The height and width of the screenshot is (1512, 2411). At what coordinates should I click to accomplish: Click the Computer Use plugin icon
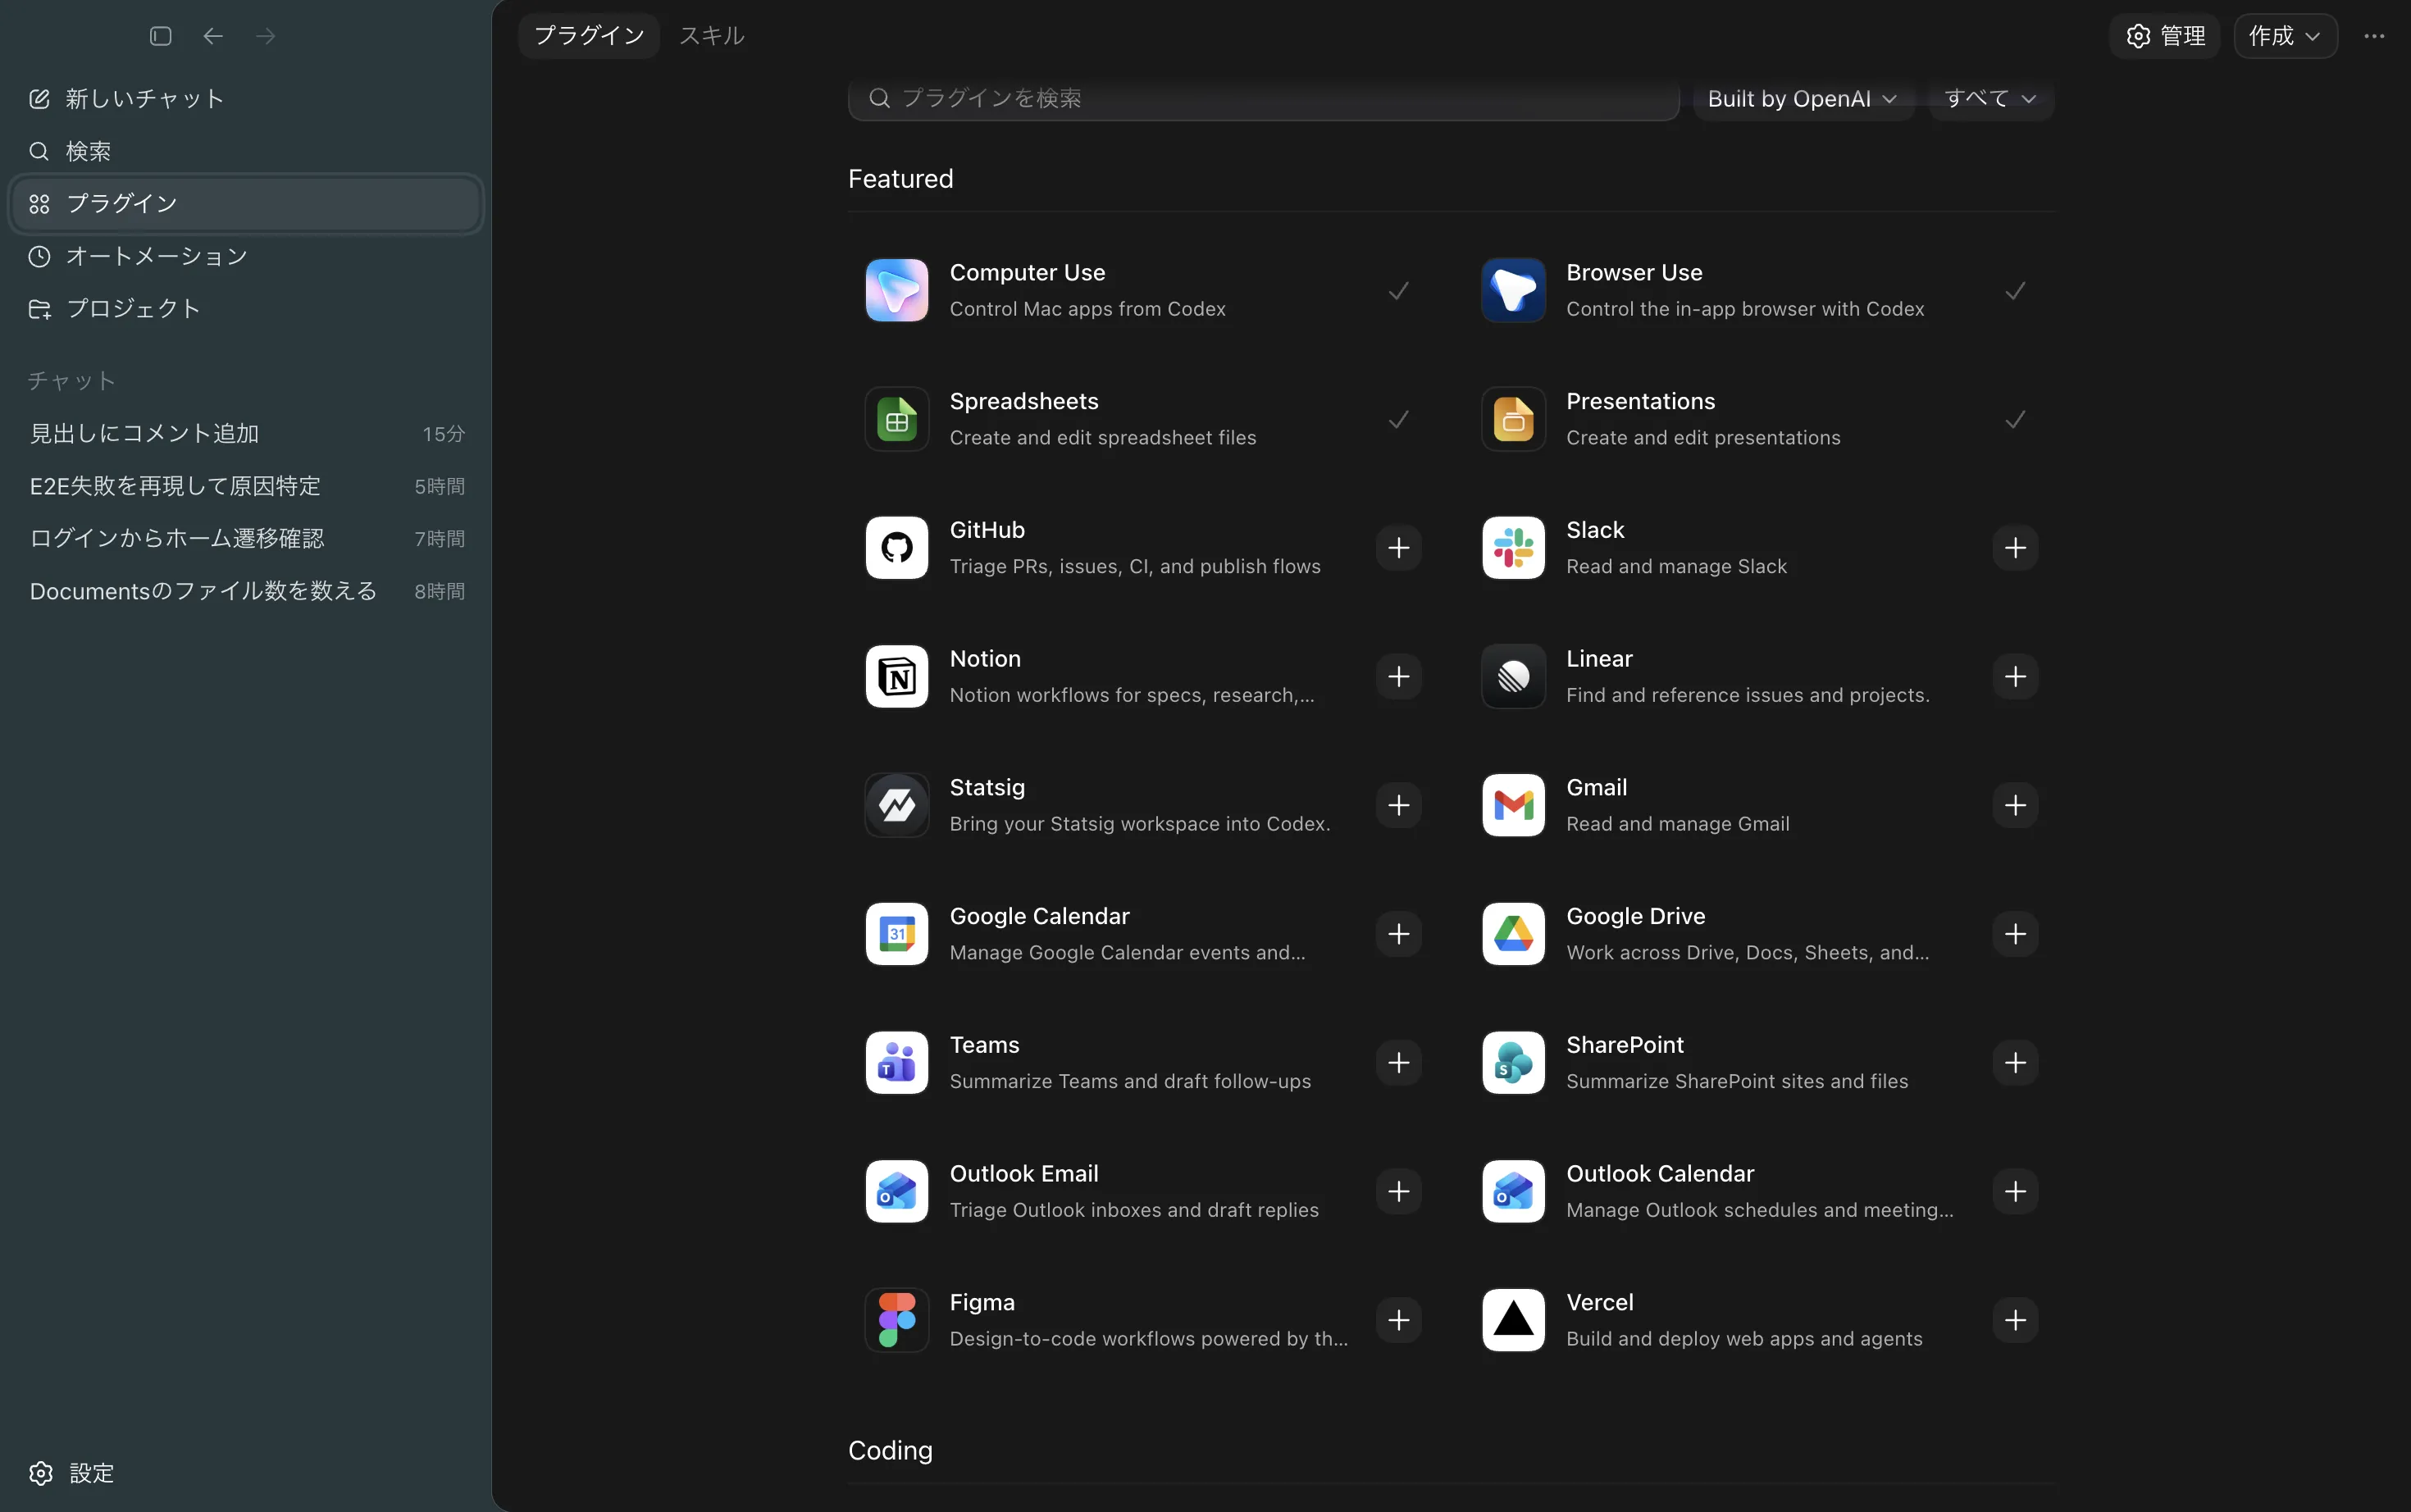point(897,290)
